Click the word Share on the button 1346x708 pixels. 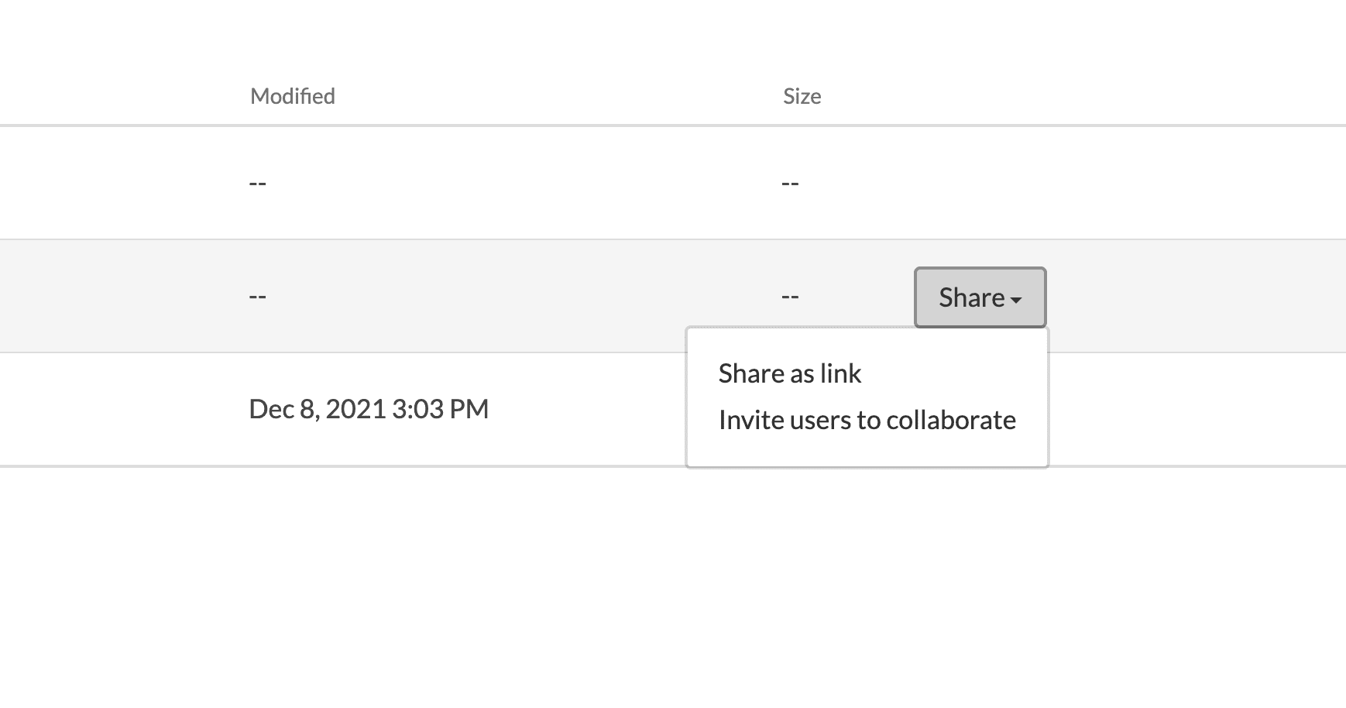(x=971, y=297)
